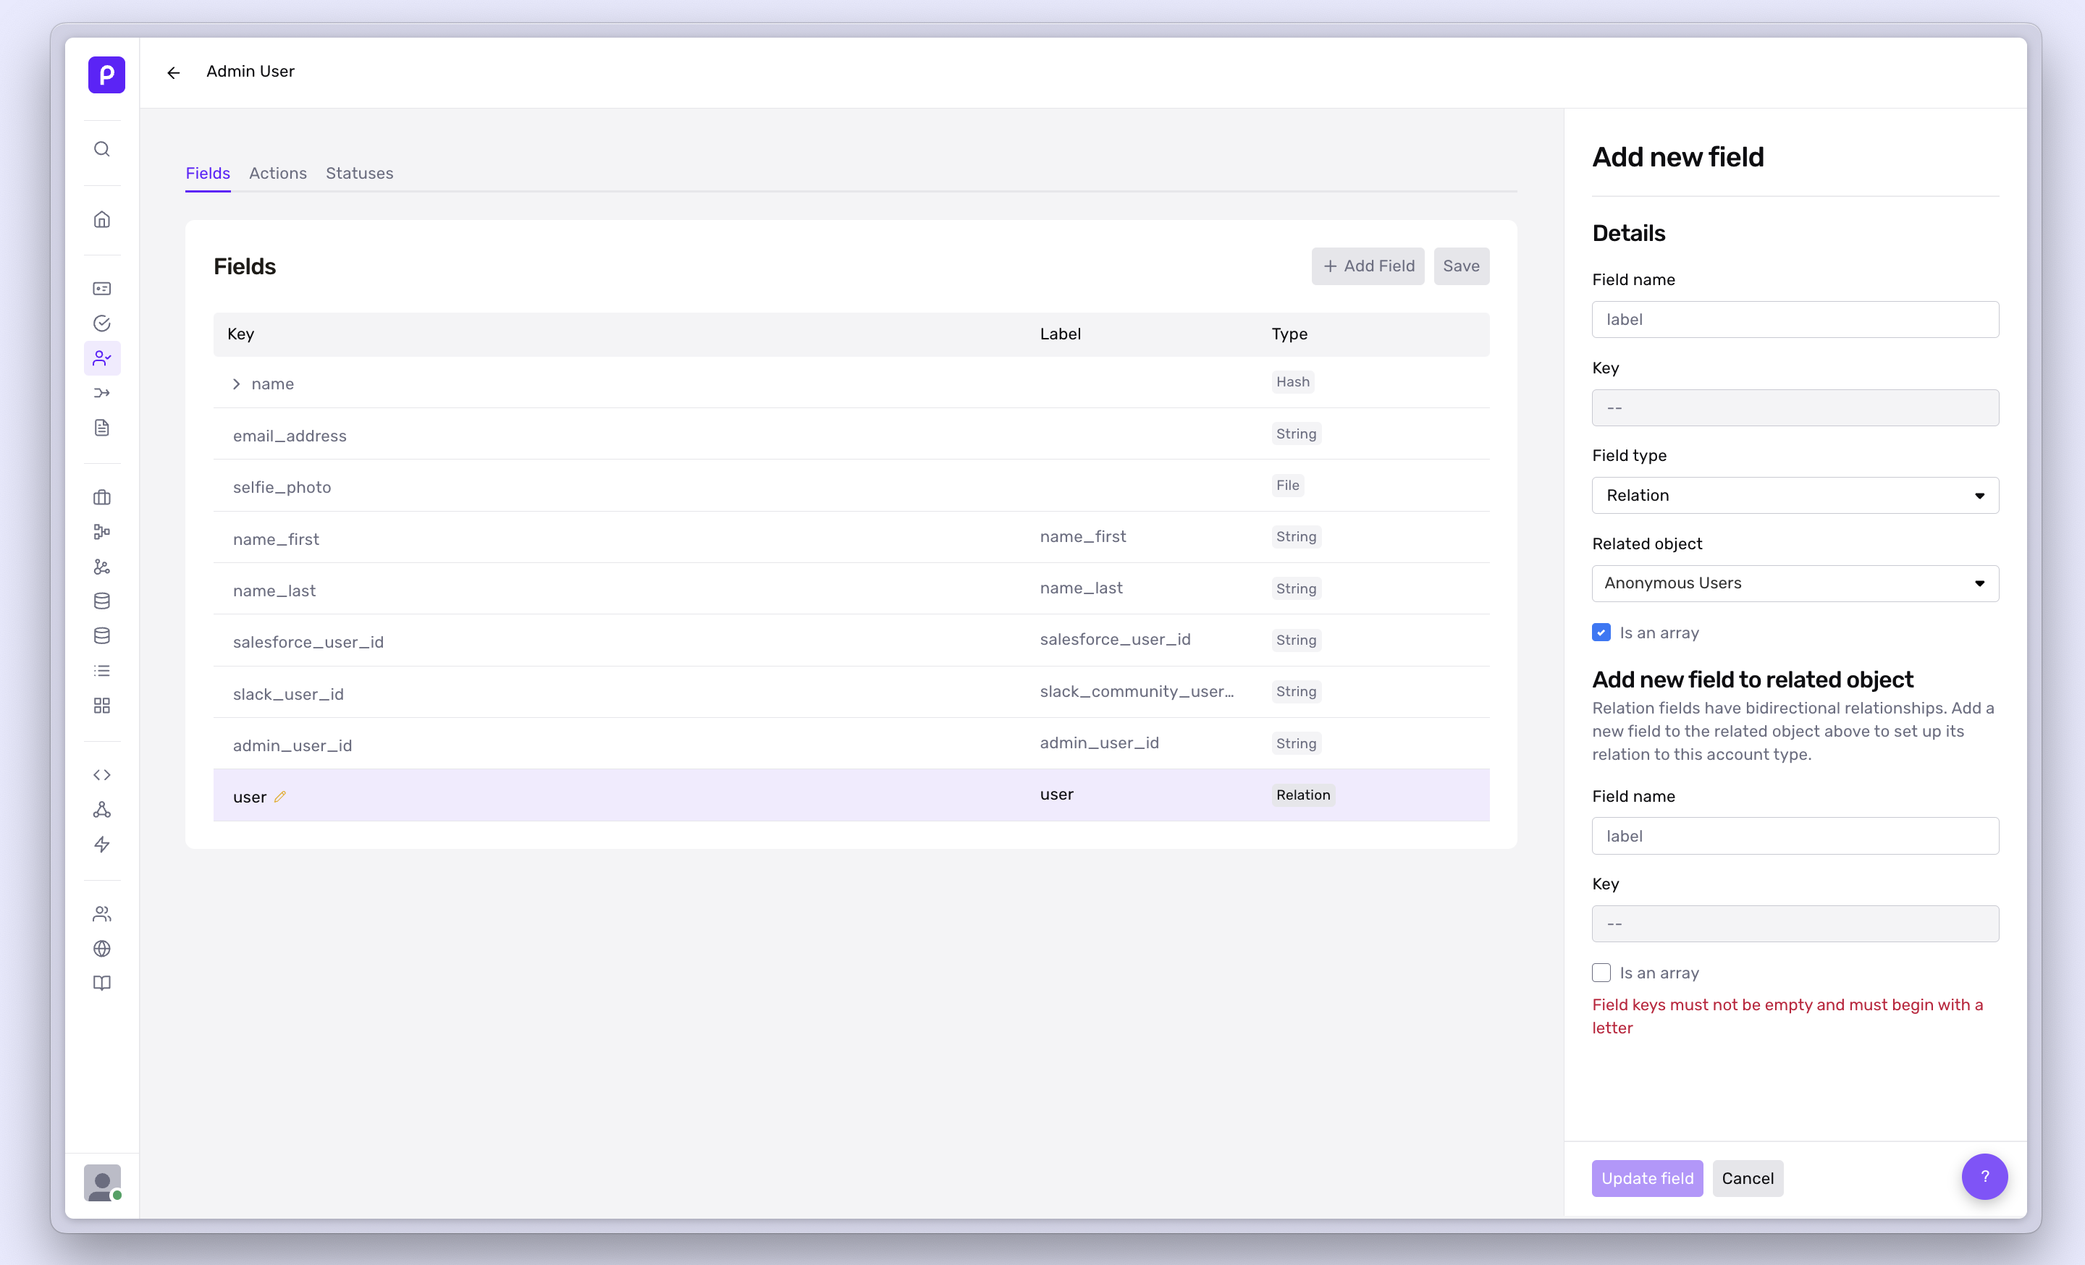Open the document file sidebar icon
This screenshot has height=1265, width=2085.
point(101,428)
